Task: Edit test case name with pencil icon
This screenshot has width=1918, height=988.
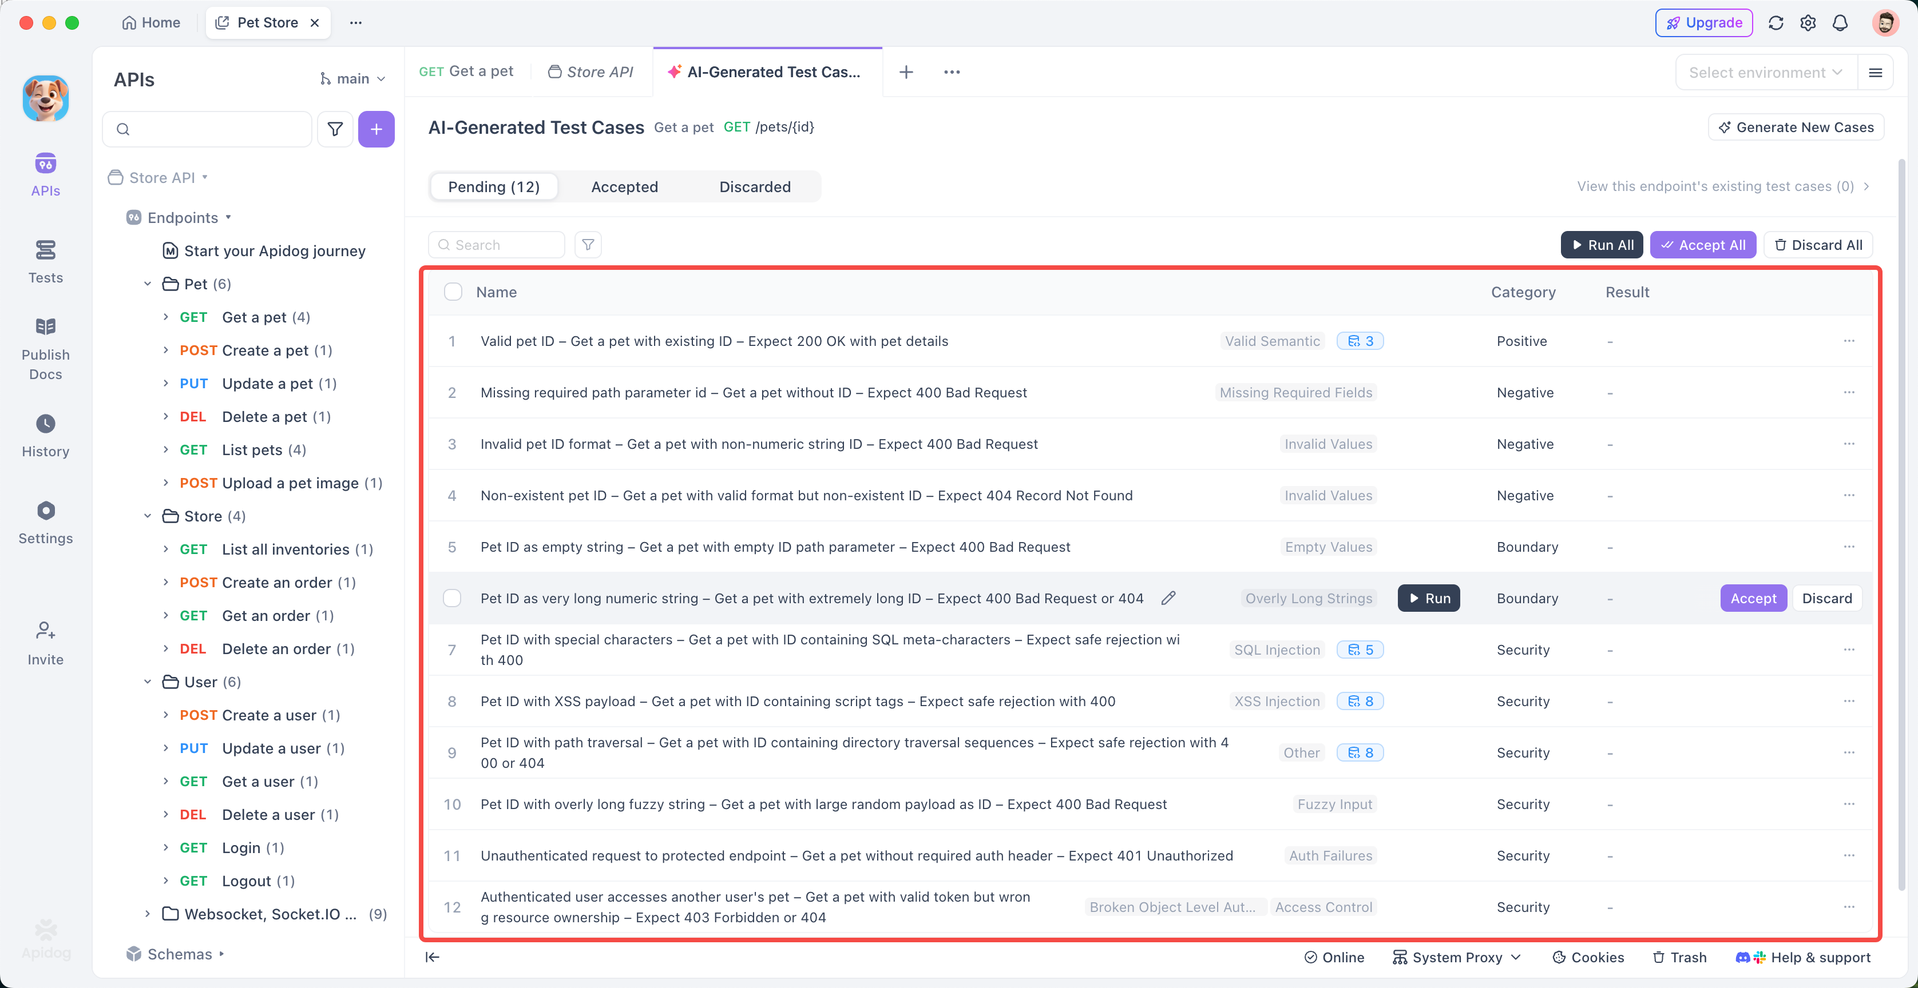Action: pos(1168,598)
